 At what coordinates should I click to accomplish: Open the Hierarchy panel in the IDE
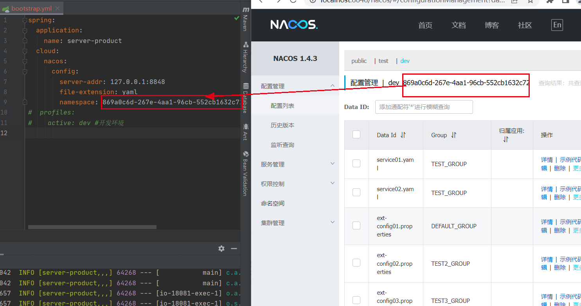[245, 57]
